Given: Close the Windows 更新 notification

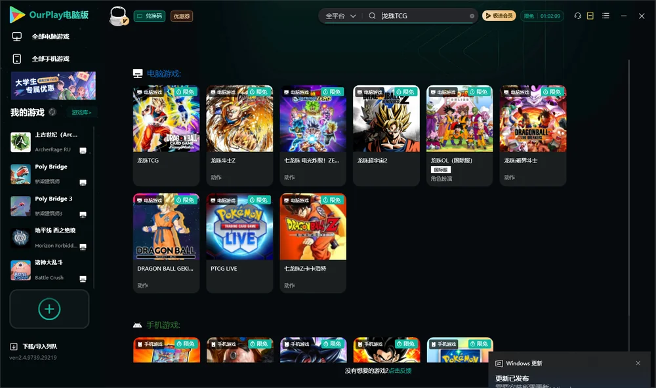Looking at the screenshot, I should pos(638,363).
